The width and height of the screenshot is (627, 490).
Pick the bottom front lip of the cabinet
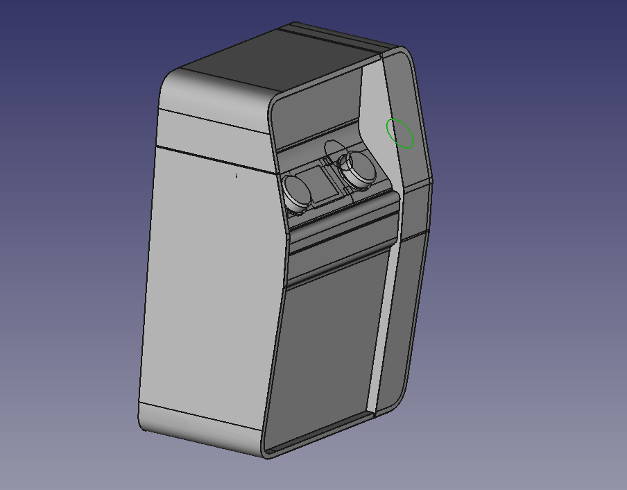(319, 436)
